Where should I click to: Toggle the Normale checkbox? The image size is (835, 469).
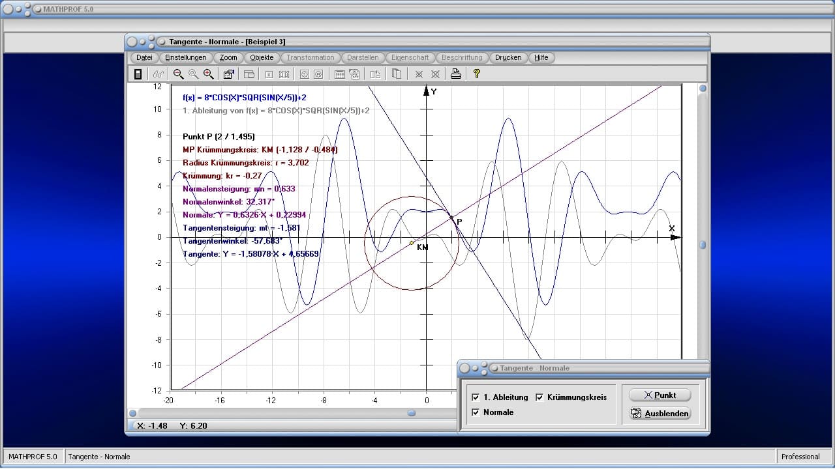(476, 412)
